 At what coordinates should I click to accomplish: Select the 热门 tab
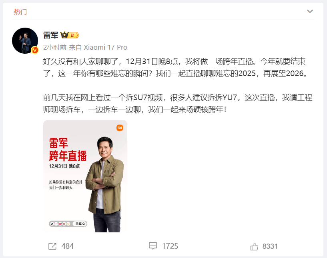click(20, 12)
